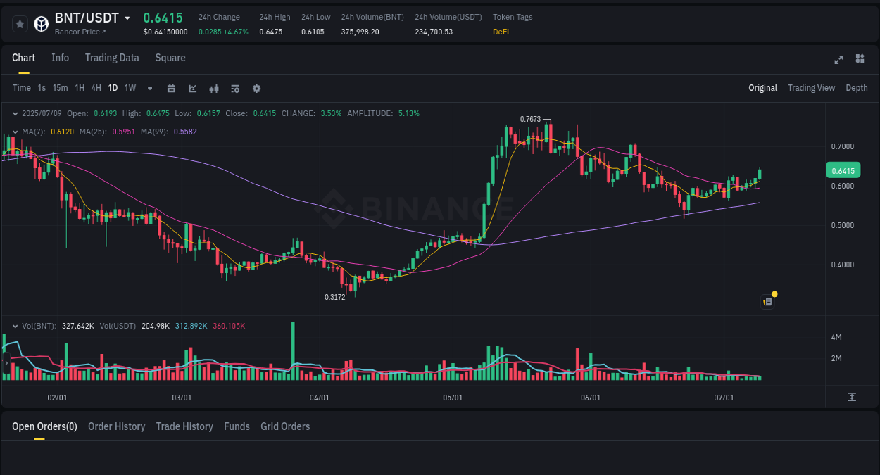Viewport: 880px width, 475px height.
Task: Star BNT/USDT as a favorite
Action: tap(20, 23)
